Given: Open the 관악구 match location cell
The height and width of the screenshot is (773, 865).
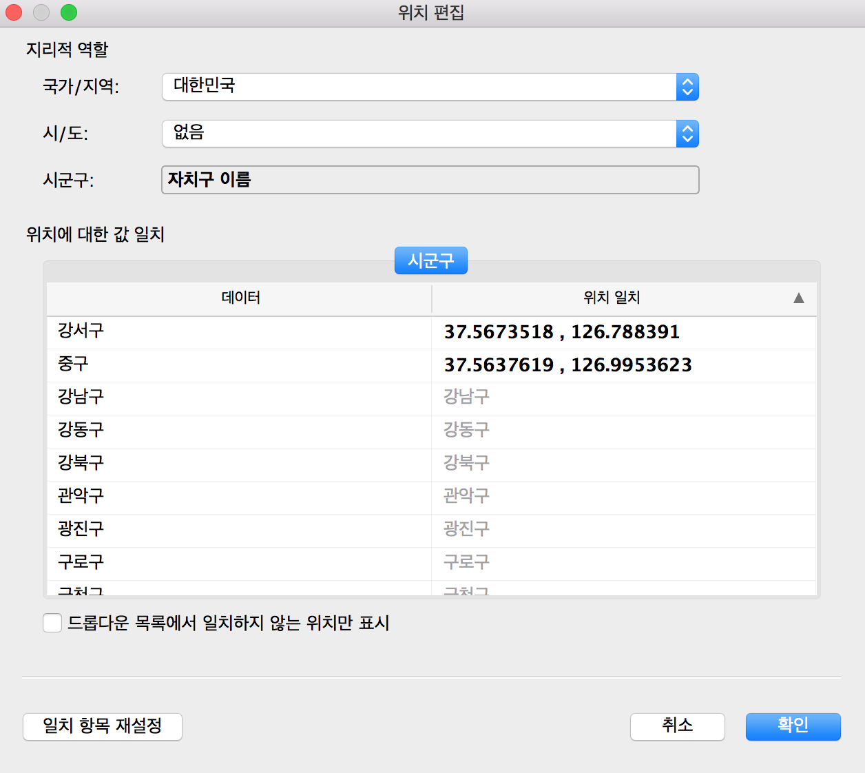Looking at the screenshot, I should tap(624, 497).
